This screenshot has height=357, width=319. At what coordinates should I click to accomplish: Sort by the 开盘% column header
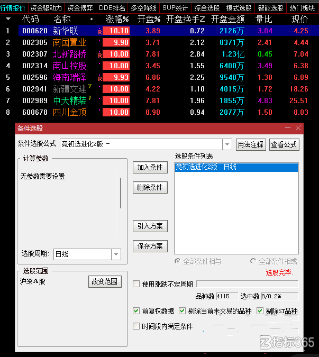(x=149, y=20)
